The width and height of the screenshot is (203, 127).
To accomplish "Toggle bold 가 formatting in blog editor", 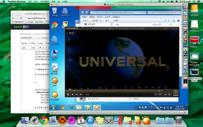I will click(40, 48).
